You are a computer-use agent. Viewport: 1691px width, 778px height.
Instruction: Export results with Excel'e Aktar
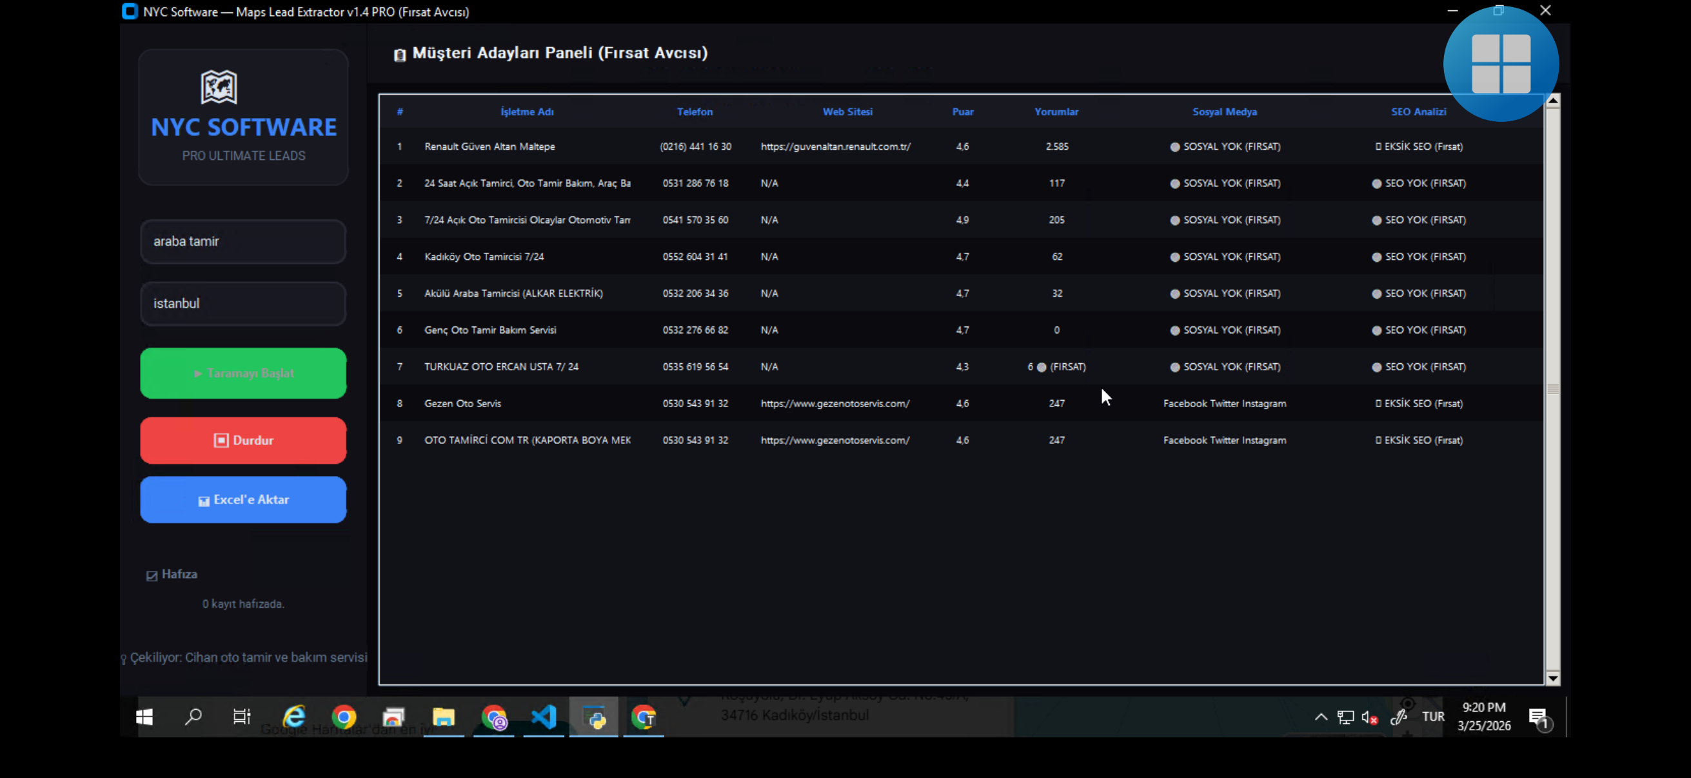(x=243, y=499)
